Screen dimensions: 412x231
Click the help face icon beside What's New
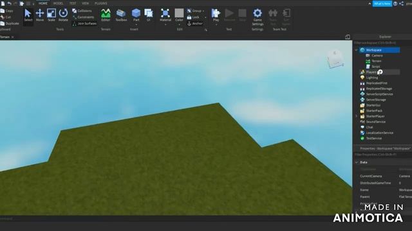395,4
